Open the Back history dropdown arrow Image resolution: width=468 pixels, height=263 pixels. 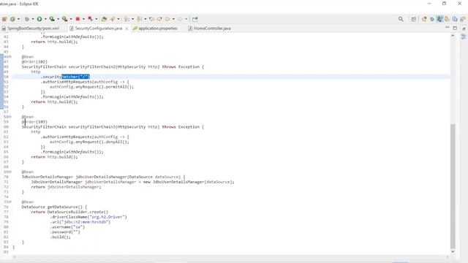tap(173, 19)
